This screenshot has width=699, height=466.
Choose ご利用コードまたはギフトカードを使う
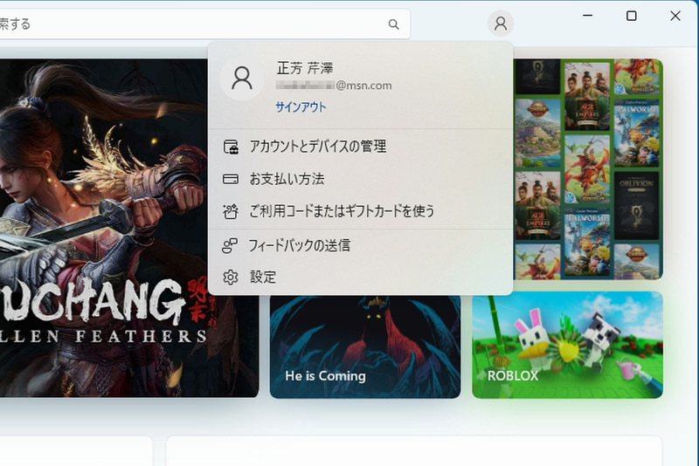360,211
